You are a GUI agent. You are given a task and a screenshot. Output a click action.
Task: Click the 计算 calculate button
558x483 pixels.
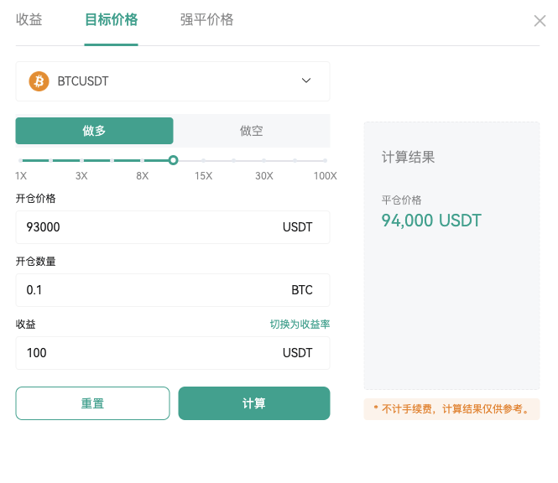(254, 403)
